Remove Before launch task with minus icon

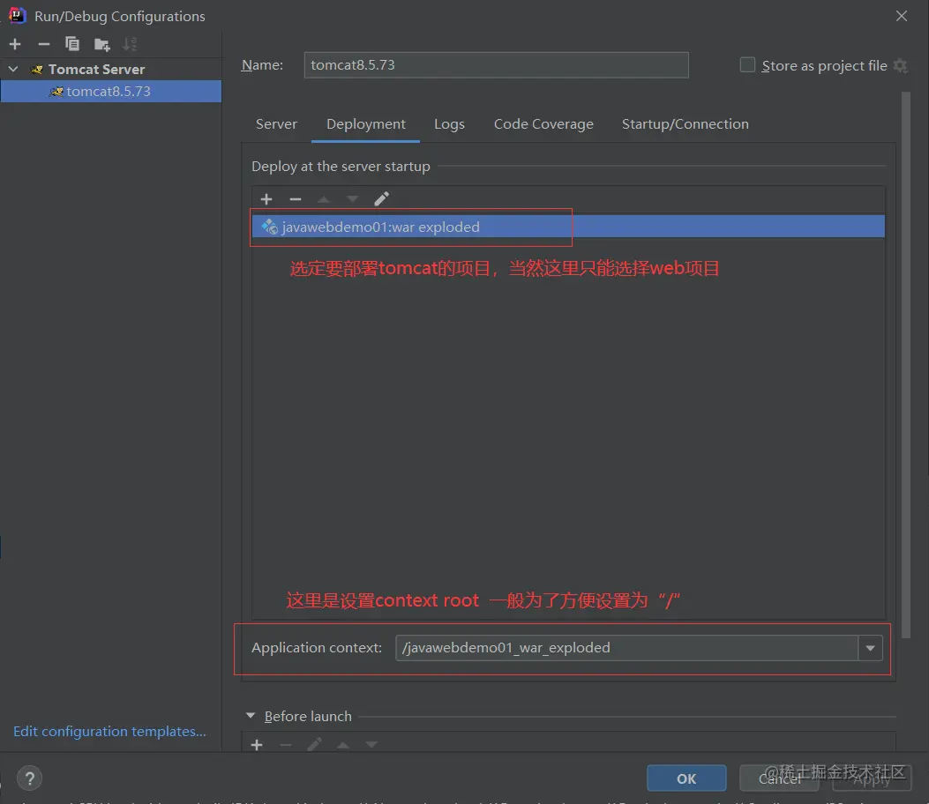pyautogui.click(x=286, y=745)
